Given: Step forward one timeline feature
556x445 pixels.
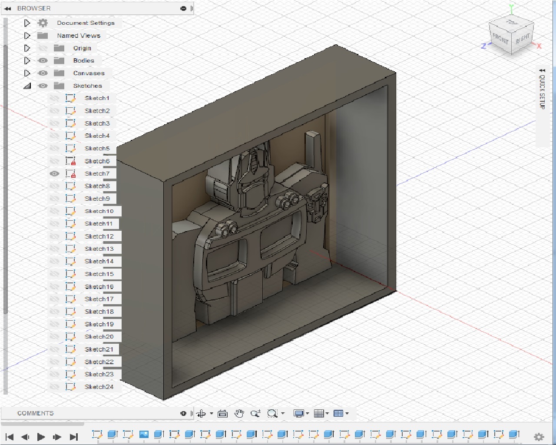Looking at the screenshot, I should (x=57, y=437).
